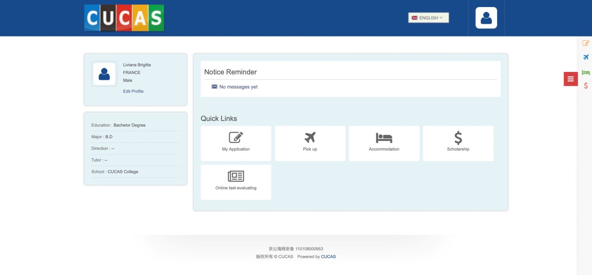Click the blue airplane icon in right sidebar

pyautogui.click(x=585, y=57)
